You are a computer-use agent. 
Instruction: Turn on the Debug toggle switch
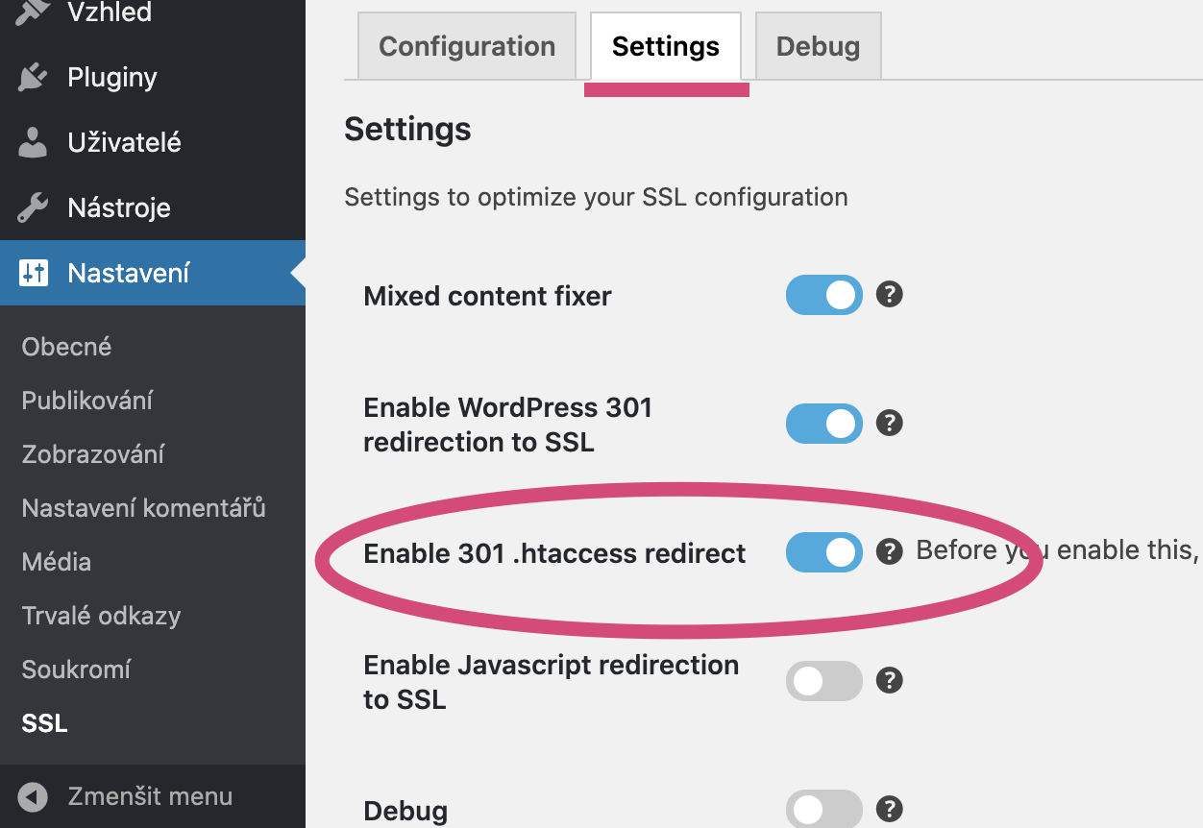(823, 809)
